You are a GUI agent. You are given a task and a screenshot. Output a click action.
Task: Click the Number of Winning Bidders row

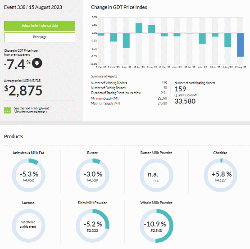[129, 83]
